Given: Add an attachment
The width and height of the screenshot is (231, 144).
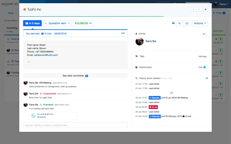Looking at the screenshot, I should coord(202,67).
